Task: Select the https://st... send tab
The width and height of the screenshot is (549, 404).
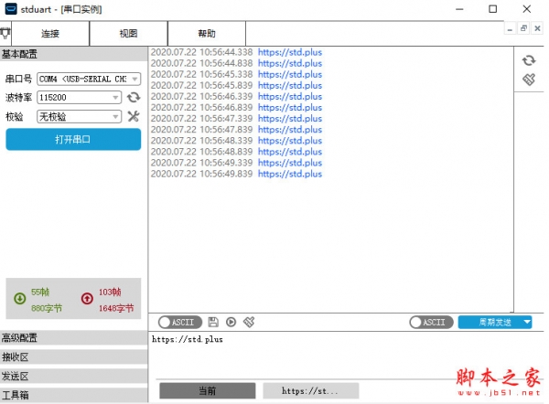Action: click(310, 390)
